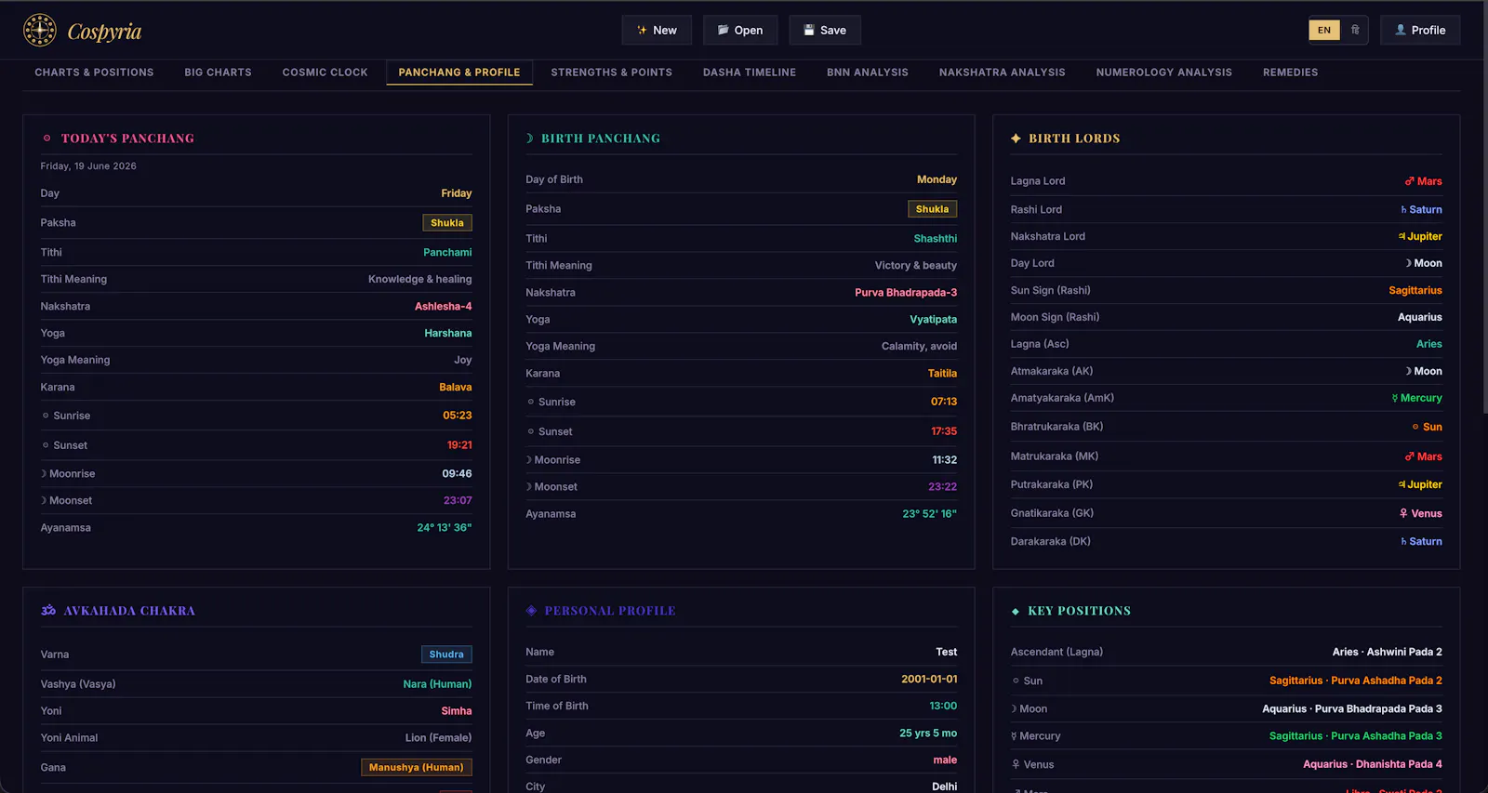Click the Moonset crescent icon in Today's Panchang
This screenshot has height=793, width=1488.
tap(44, 501)
